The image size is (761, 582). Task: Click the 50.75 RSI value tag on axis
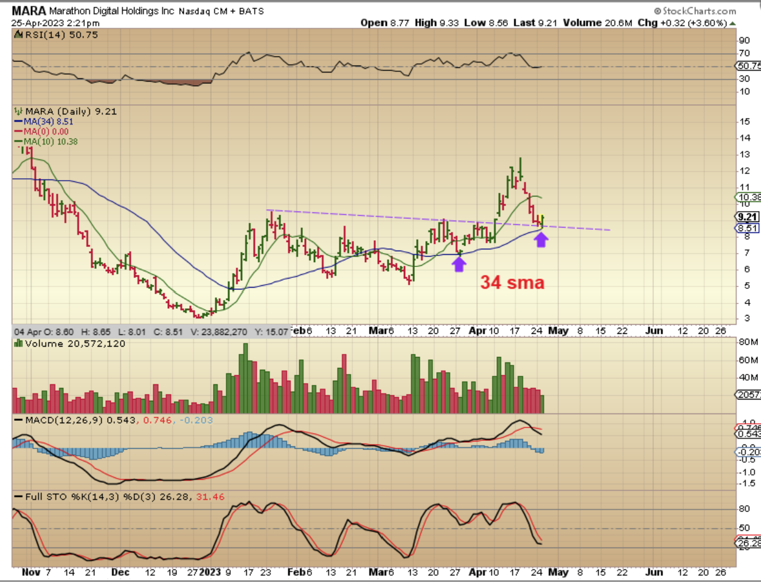[x=749, y=66]
